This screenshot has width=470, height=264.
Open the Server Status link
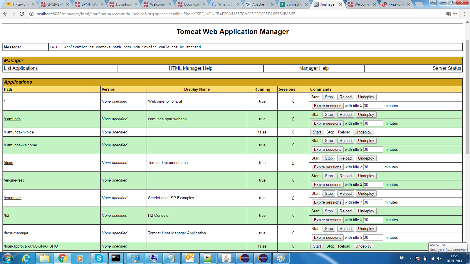pyautogui.click(x=447, y=68)
